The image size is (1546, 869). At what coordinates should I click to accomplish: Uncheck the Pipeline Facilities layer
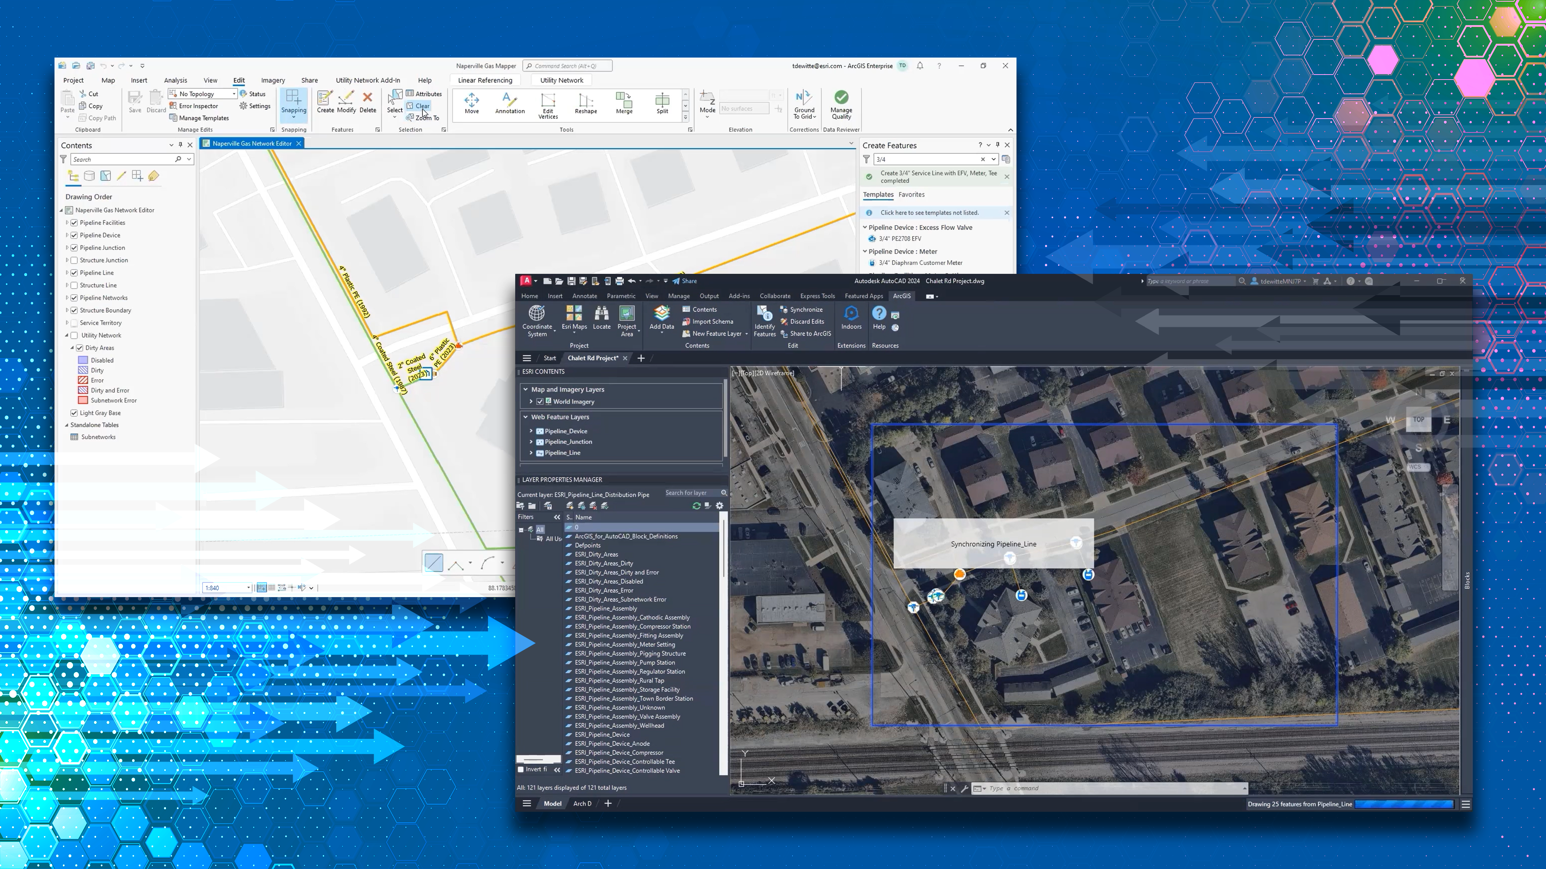74,222
